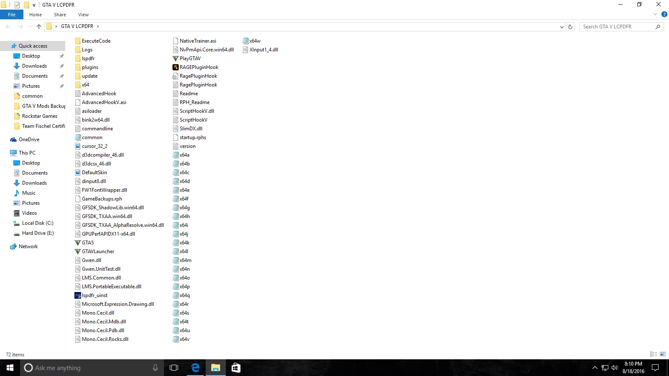Viewport: 669px width, 376px height.
Task: Open the Store app from the taskbar
Action: pyautogui.click(x=236, y=368)
